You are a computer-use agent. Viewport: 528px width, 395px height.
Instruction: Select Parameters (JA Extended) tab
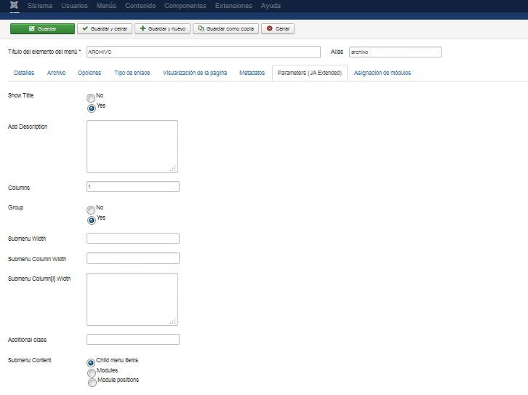point(310,73)
